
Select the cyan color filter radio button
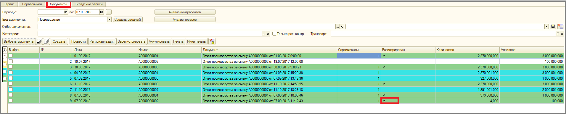[5, 71]
